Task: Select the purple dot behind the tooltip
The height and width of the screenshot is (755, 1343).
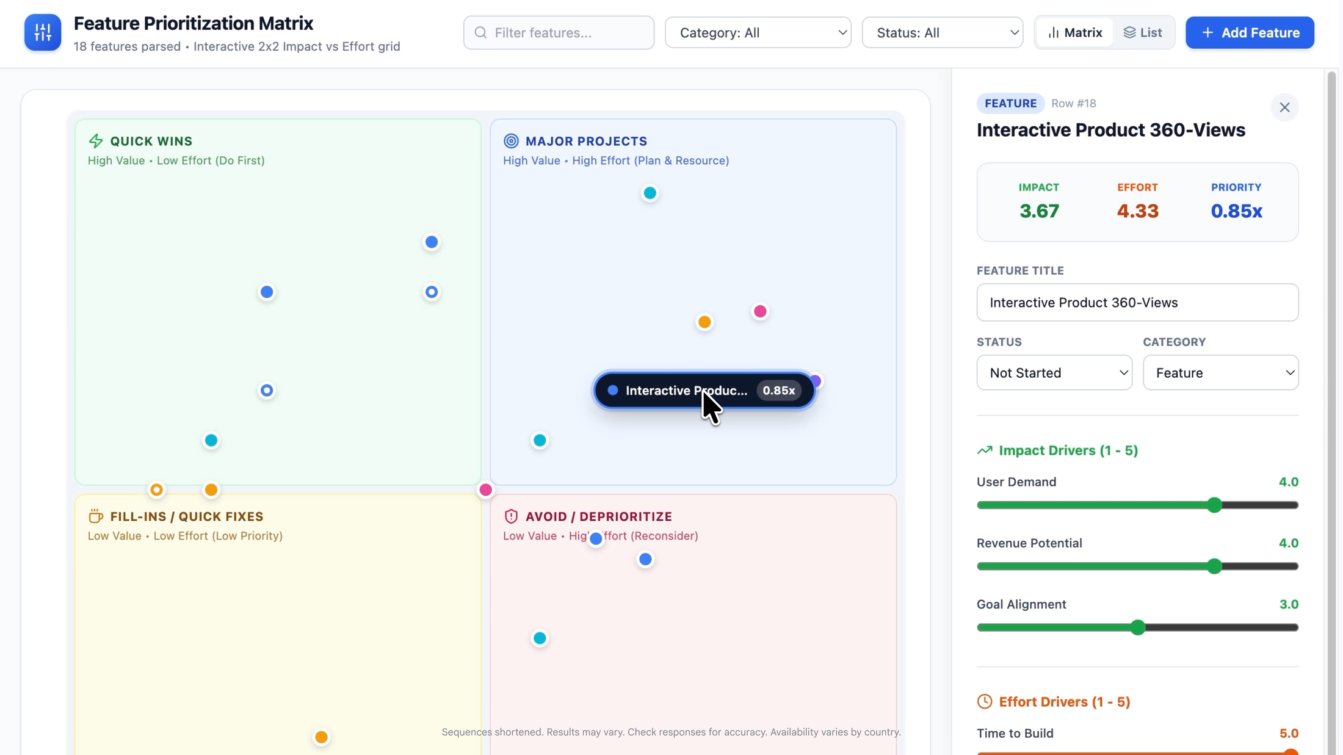Action: [x=817, y=381]
